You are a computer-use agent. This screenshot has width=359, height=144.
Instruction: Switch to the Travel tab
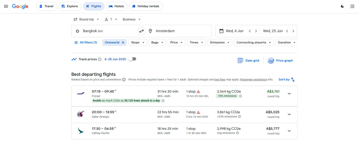coord(46,6)
